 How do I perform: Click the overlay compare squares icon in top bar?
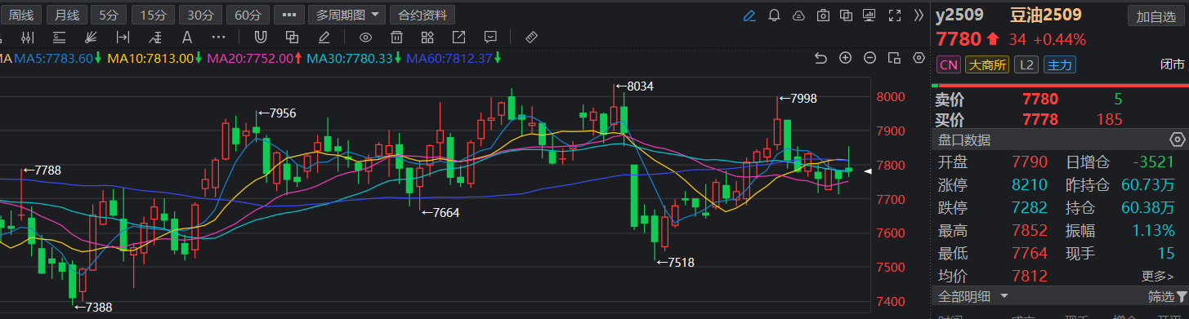[x=846, y=15]
